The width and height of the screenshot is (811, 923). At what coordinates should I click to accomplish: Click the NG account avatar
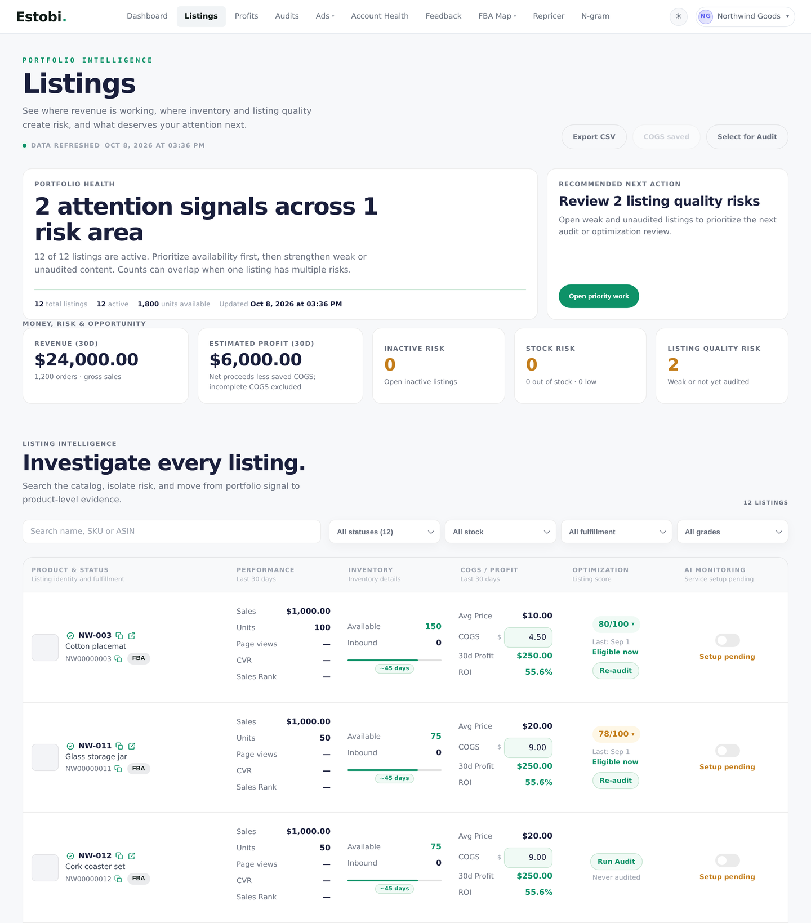tap(706, 16)
